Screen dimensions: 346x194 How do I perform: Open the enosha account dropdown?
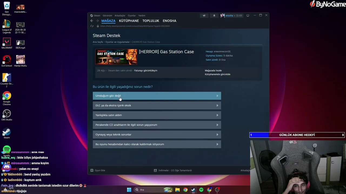[x=230, y=16]
